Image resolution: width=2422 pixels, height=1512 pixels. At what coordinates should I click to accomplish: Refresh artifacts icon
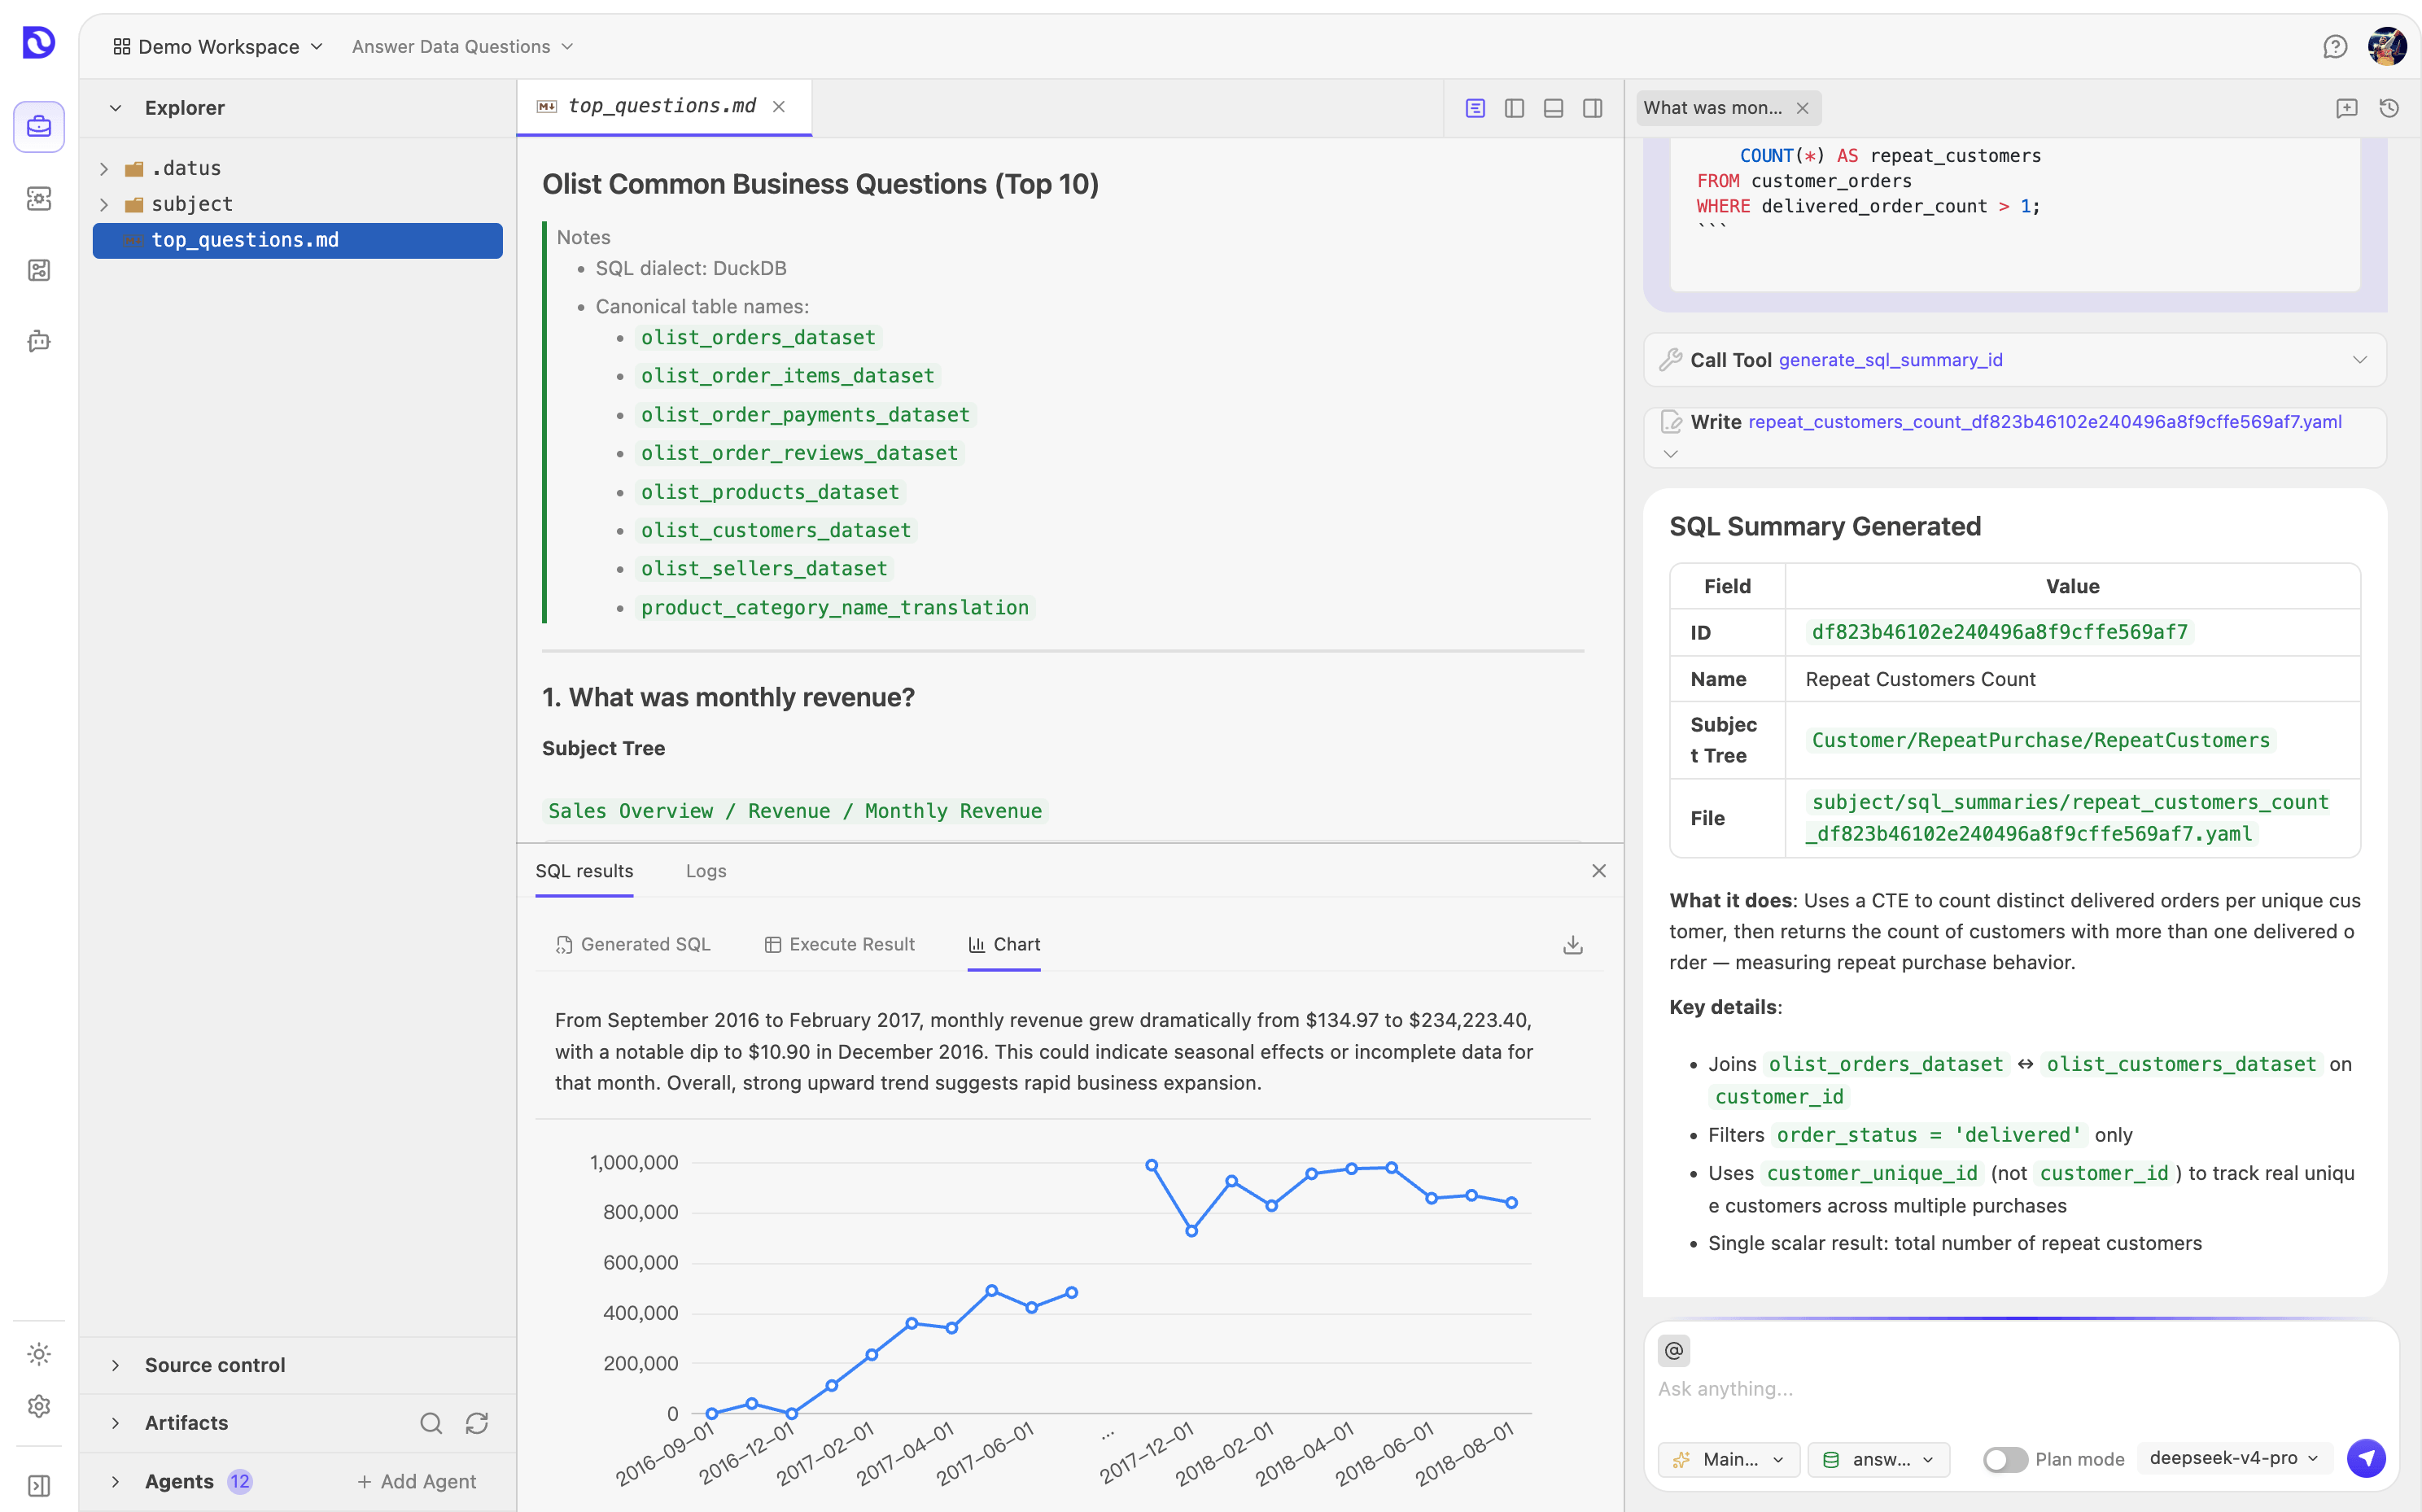pyautogui.click(x=477, y=1423)
